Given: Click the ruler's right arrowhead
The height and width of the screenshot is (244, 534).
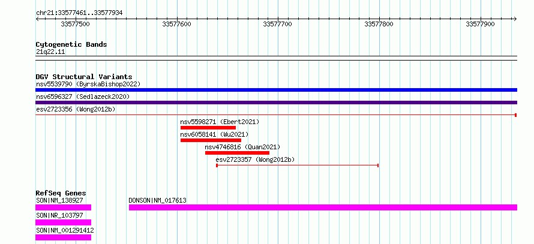Looking at the screenshot, I should (515, 19).
